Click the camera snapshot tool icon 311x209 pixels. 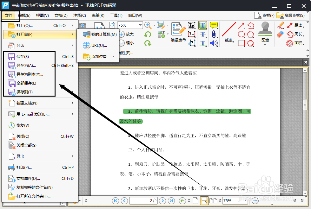(83, 25)
